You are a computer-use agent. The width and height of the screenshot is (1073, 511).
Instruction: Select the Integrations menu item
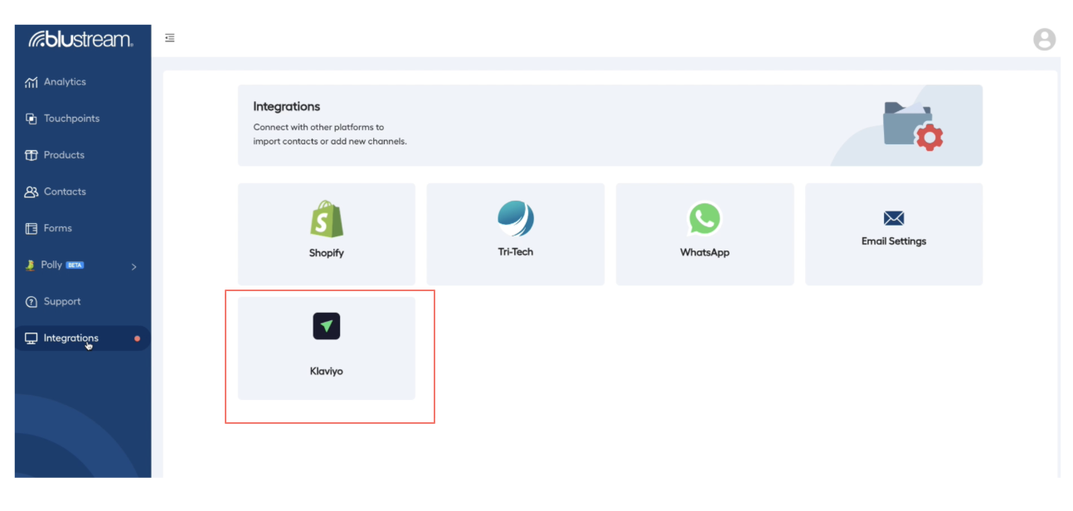click(71, 338)
